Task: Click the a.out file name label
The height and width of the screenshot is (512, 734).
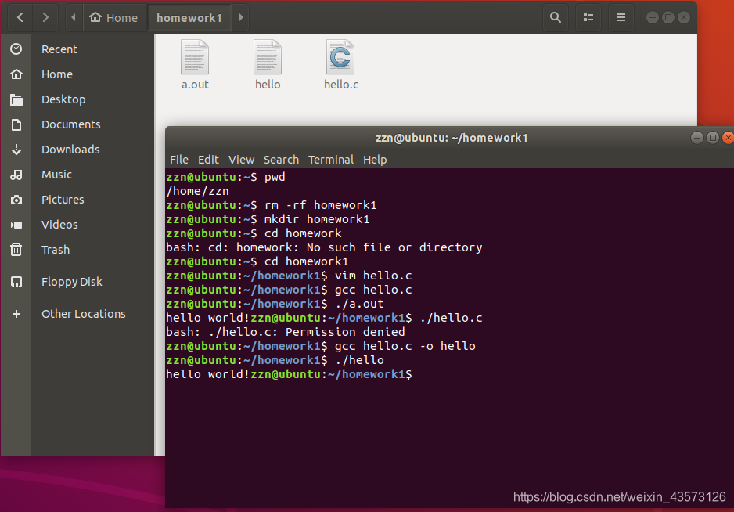Action: point(195,85)
